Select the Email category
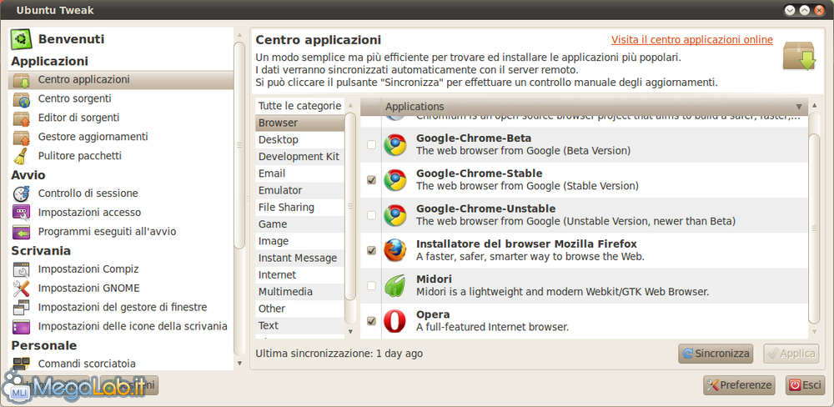 299,173
